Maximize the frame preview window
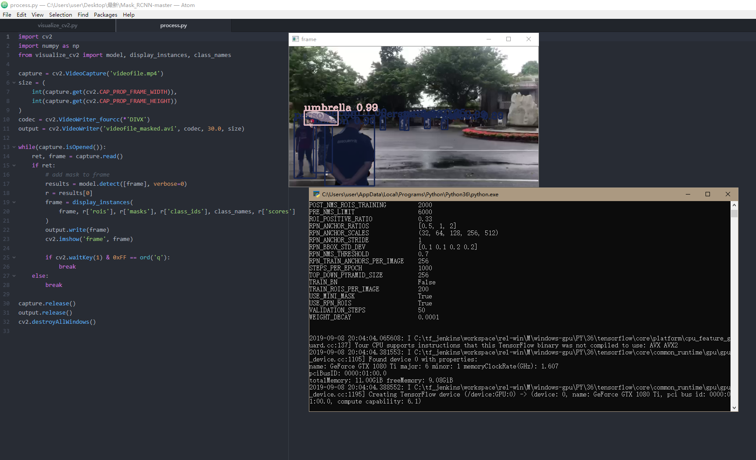Image resolution: width=756 pixels, height=460 pixels. pyautogui.click(x=509, y=39)
